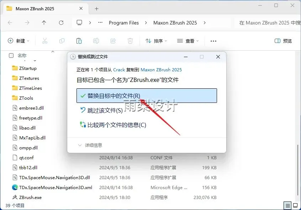Image resolution: width=301 pixels, height=210 pixels.
Task: Select the ZTools folder
Action: (22, 98)
